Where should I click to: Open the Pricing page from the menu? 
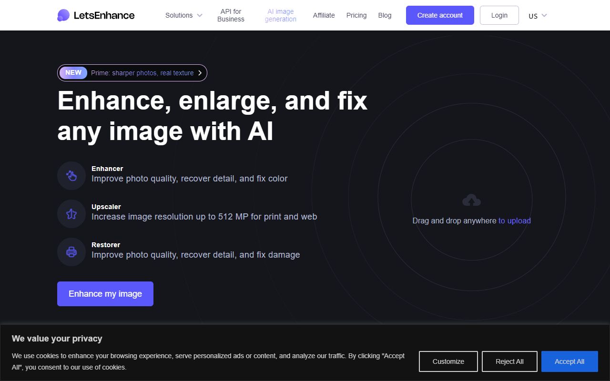[x=356, y=15]
